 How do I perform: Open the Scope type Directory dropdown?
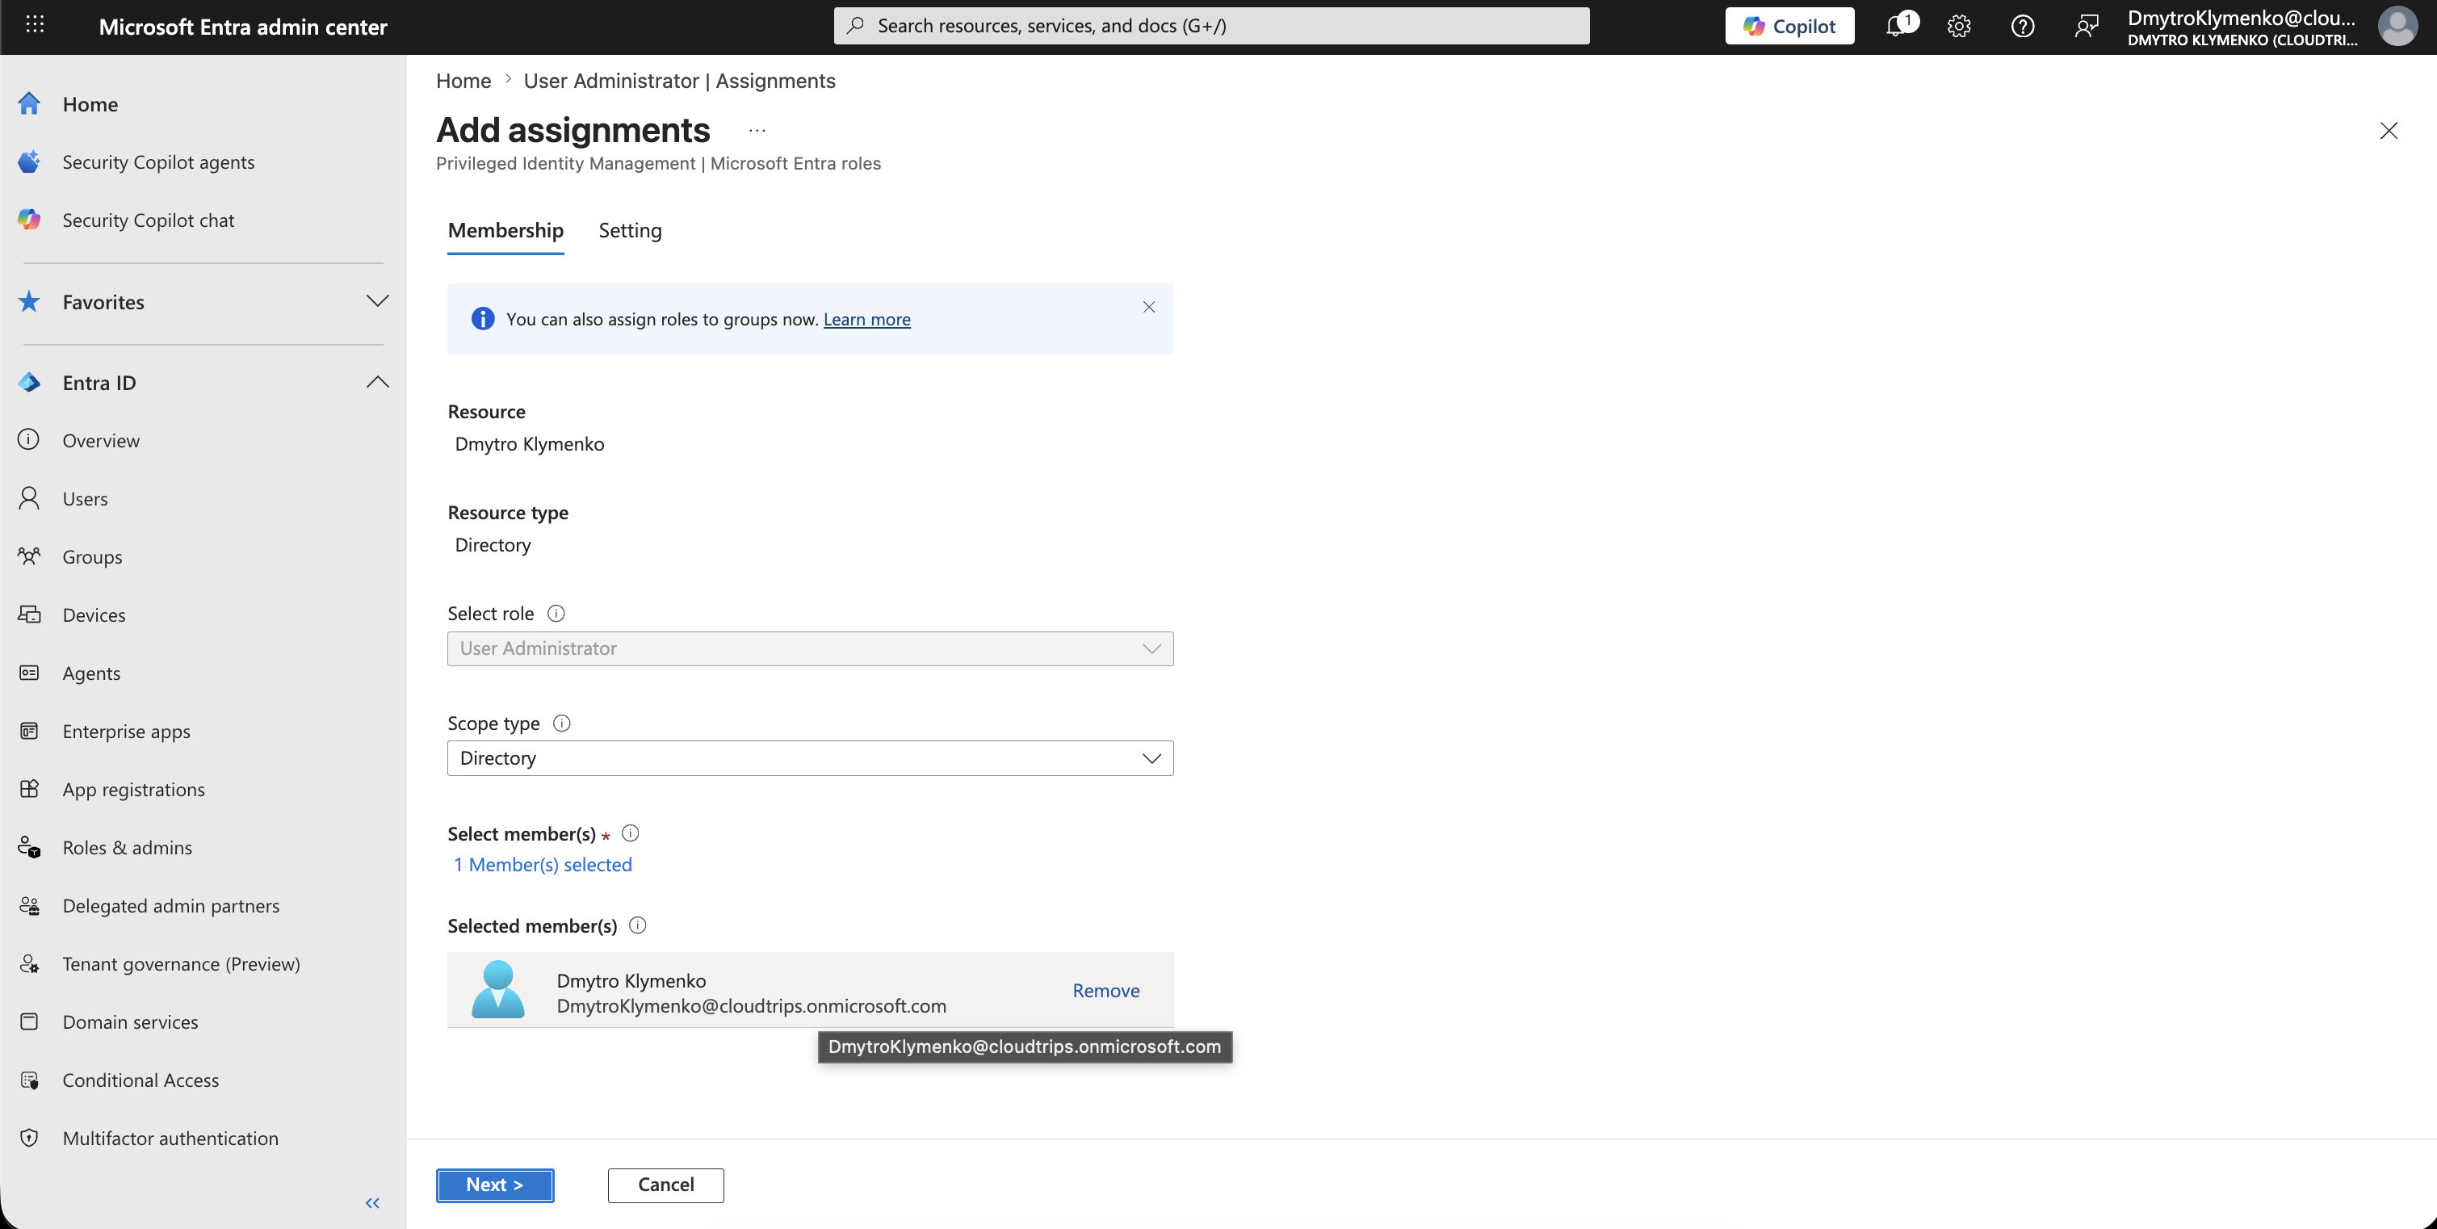[x=810, y=758]
